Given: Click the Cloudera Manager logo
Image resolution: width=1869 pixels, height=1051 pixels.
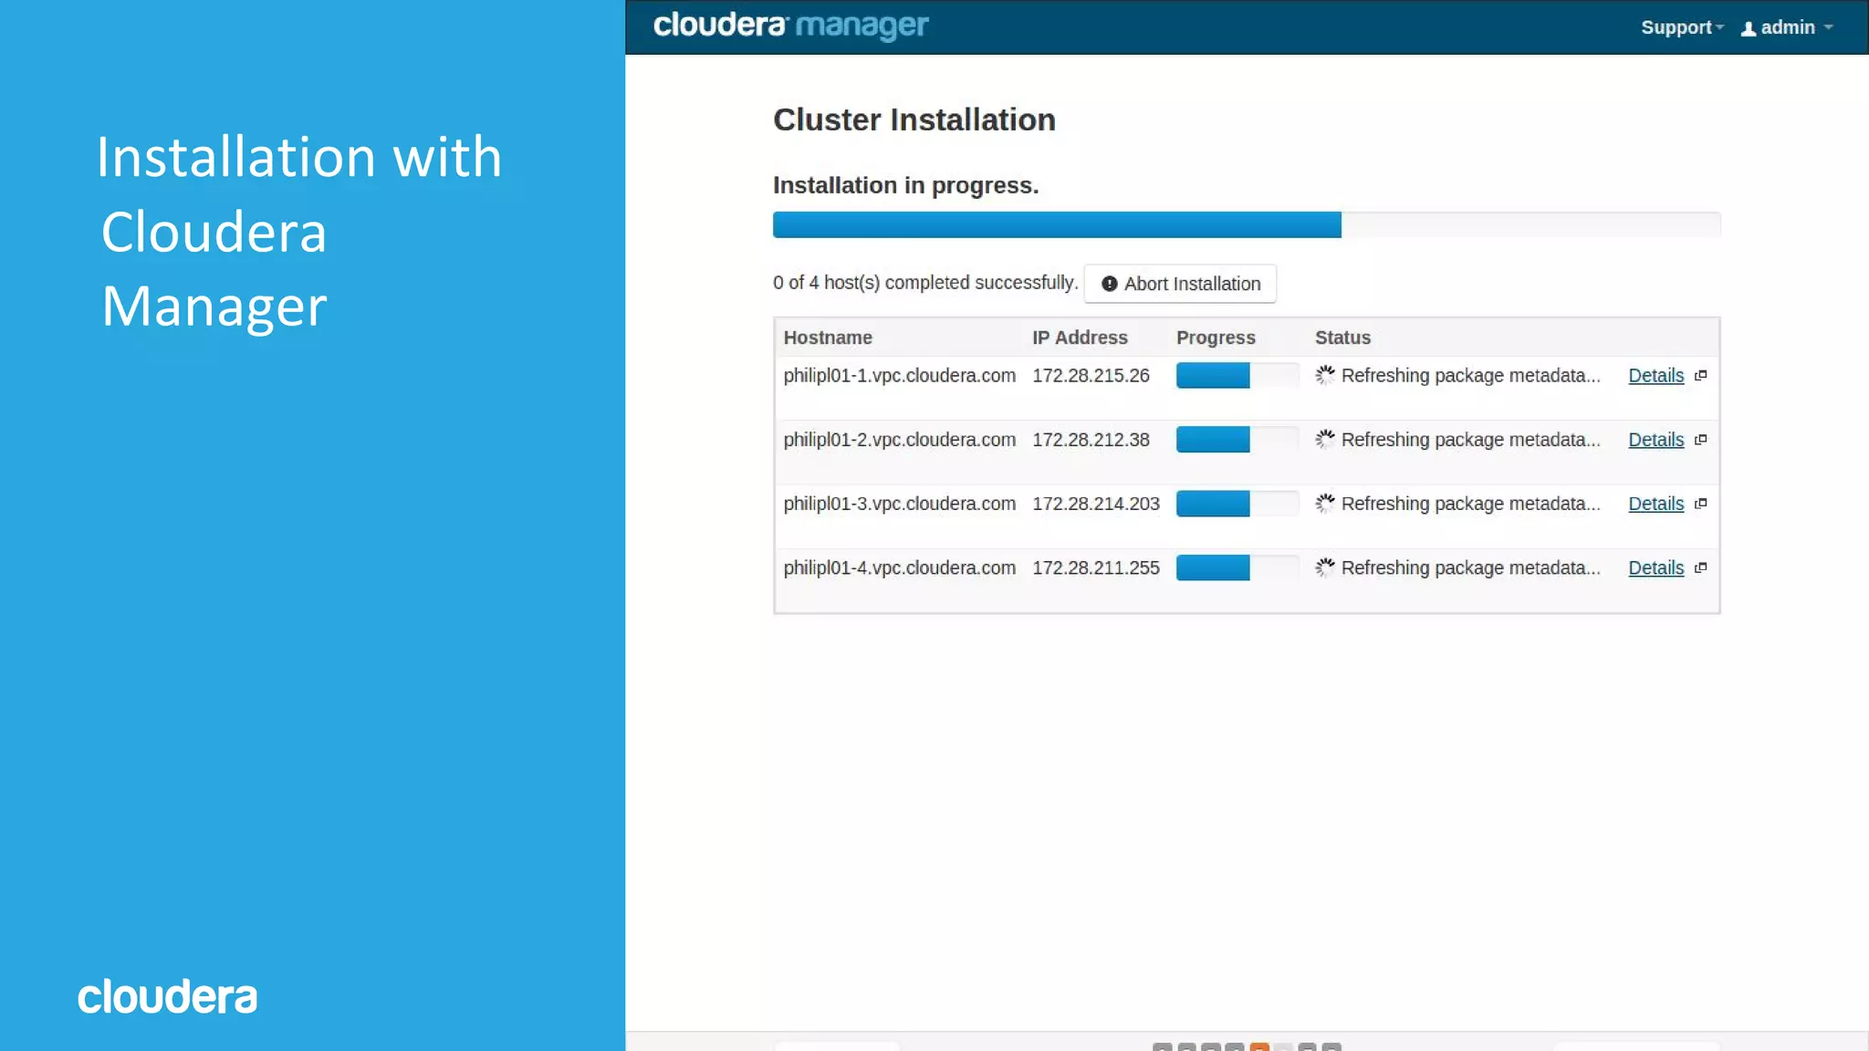Looking at the screenshot, I should (x=790, y=26).
